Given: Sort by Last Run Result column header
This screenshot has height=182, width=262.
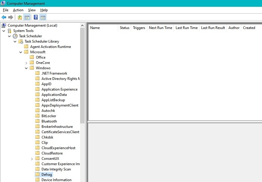Looking at the screenshot, I should tap(213, 28).
